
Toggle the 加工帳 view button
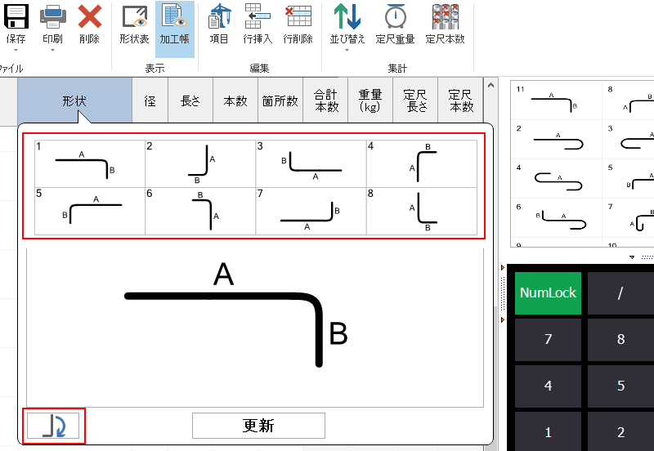(175, 25)
